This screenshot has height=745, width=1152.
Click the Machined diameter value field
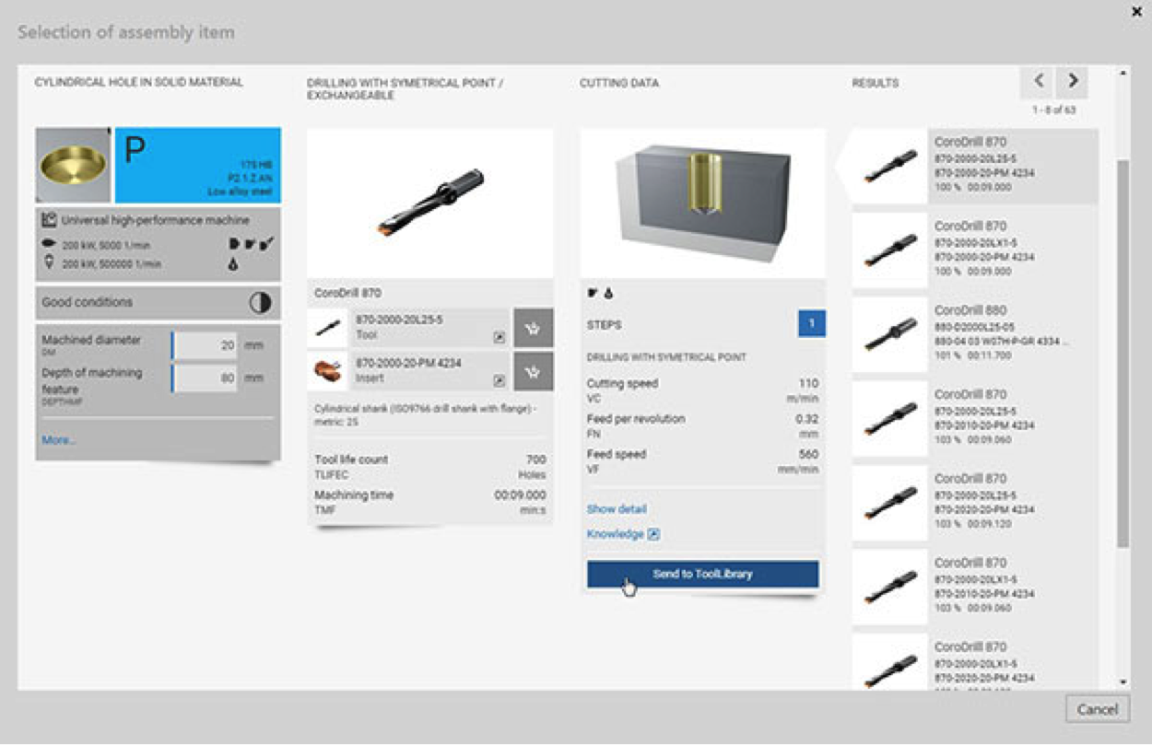[x=205, y=346]
